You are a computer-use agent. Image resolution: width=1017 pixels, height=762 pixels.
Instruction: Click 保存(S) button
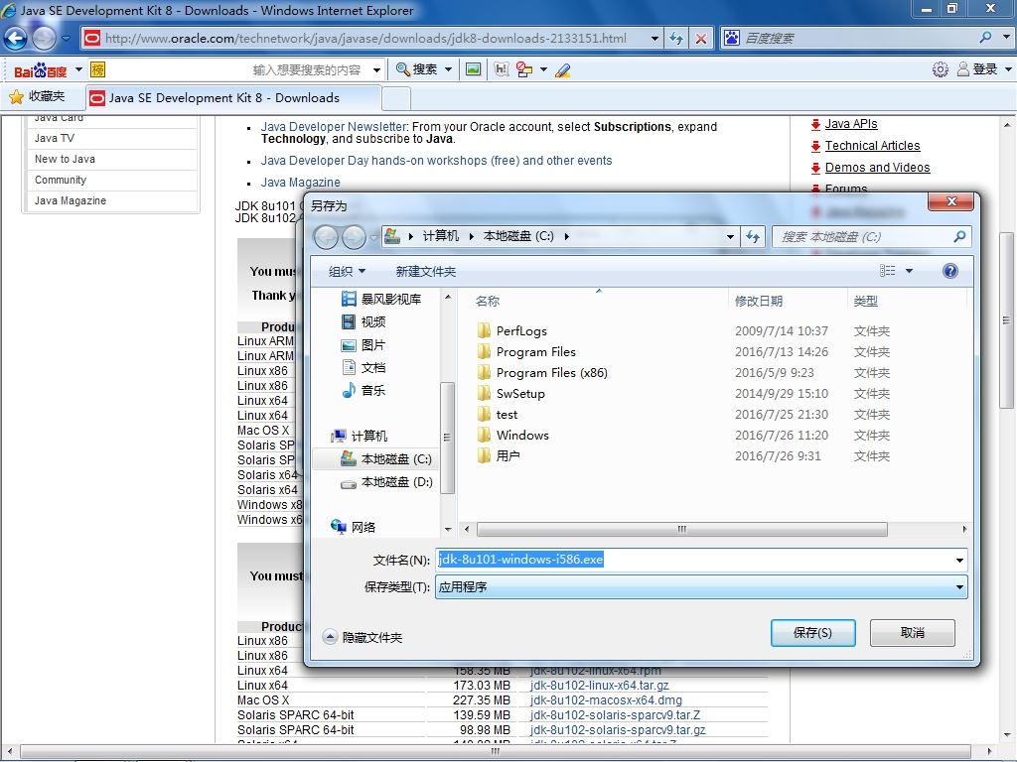tap(812, 633)
